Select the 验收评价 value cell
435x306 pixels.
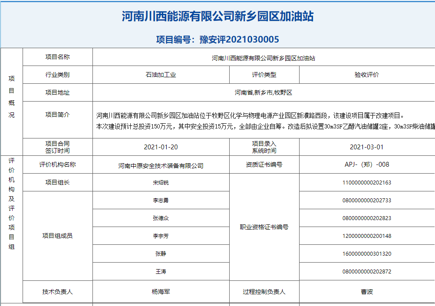coord(367,75)
